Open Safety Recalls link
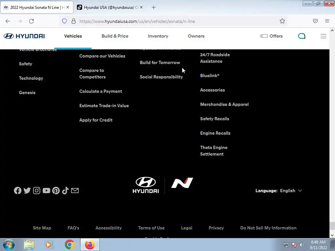The width and height of the screenshot is (335, 251). pyautogui.click(x=215, y=119)
